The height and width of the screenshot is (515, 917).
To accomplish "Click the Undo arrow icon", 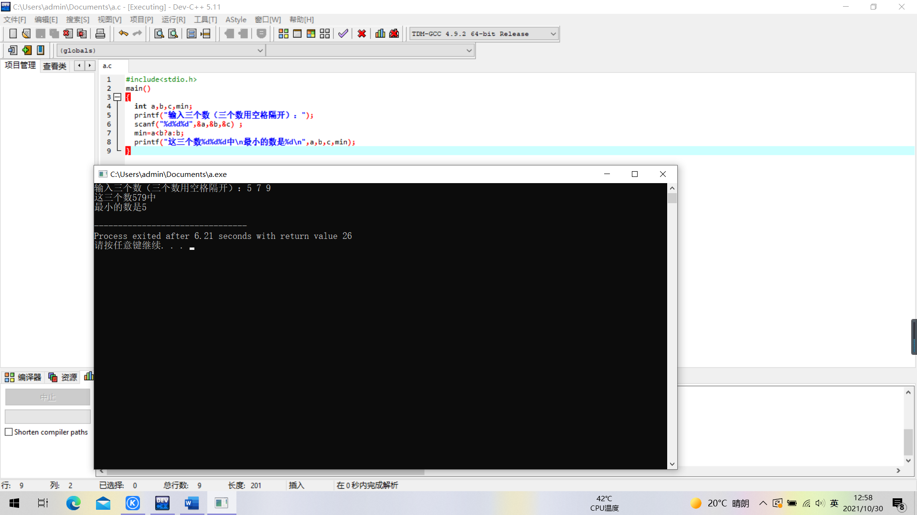I will click(x=123, y=33).
